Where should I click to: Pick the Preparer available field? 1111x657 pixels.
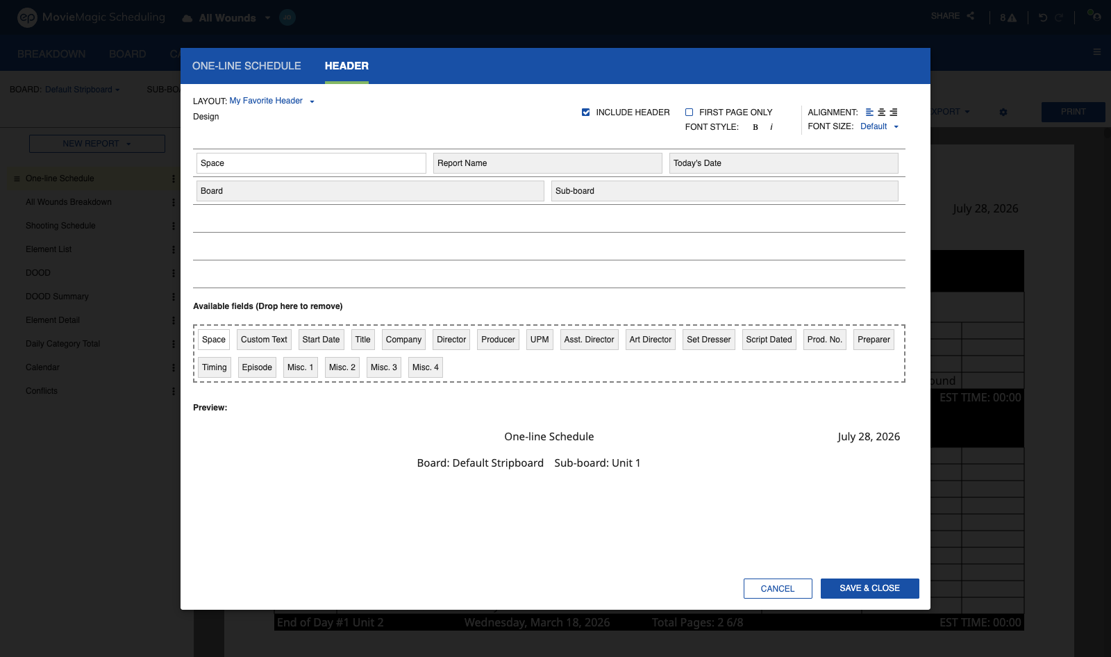tap(874, 340)
